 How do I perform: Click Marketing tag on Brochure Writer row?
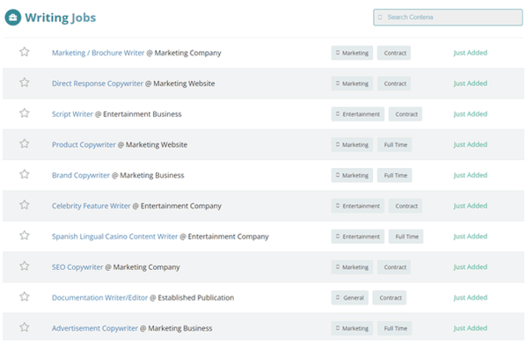[x=352, y=53]
